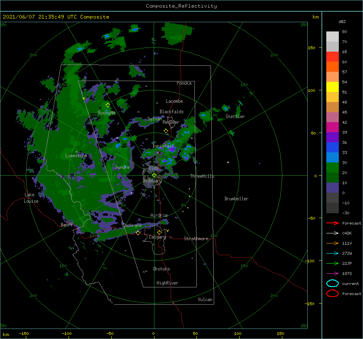The image size is (363, 339).
Task: Click the Okotoks town label
Action: pos(161,269)
